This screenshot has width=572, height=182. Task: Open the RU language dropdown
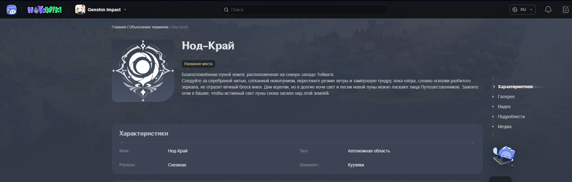[523, 10]
